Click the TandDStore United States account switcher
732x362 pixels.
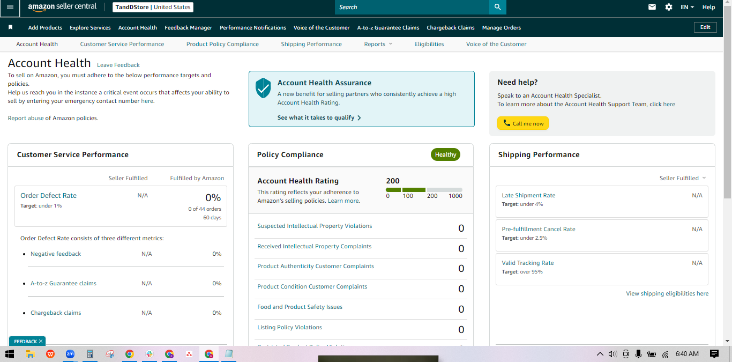[x=153, y=8]
